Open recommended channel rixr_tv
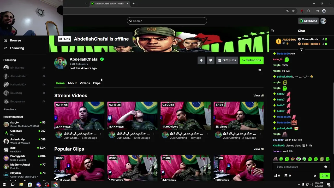This screenshot has width=334, height=188. click(24, 124)
